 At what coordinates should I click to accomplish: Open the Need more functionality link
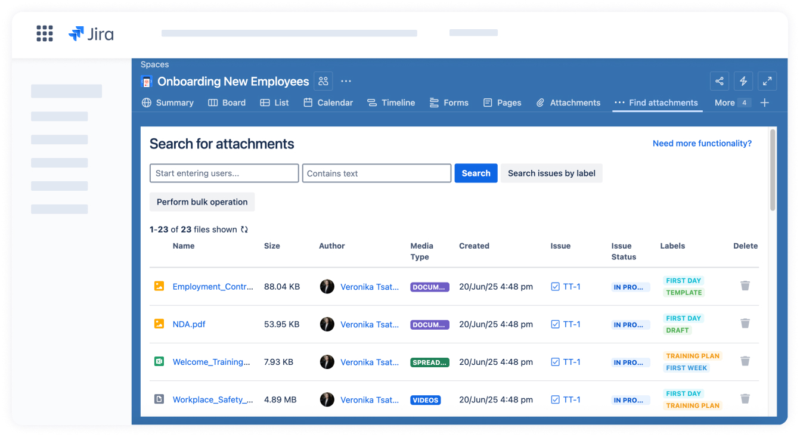click(x=702, y=144)
